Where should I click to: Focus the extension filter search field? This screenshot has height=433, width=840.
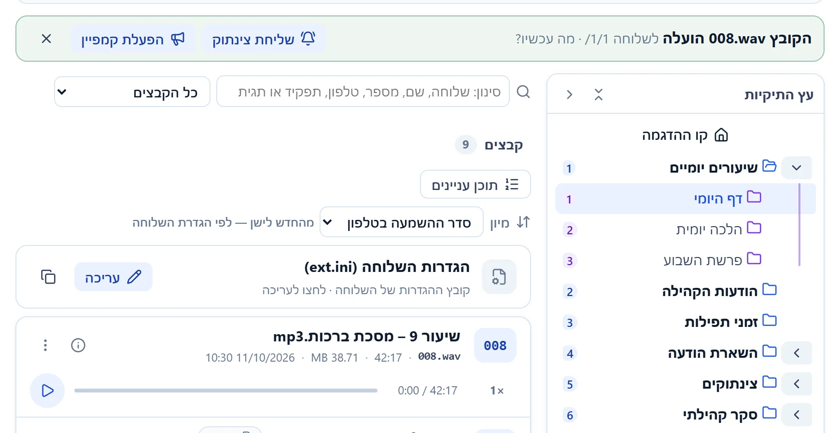coord(363,92)
